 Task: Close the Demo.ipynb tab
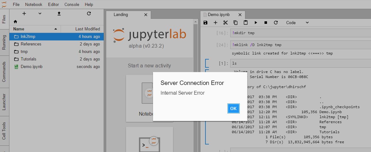240,15
